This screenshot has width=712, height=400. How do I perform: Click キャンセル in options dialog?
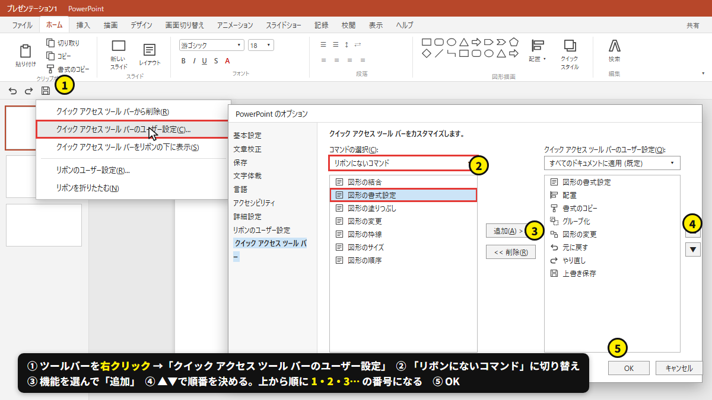click(x=679, y=368)
